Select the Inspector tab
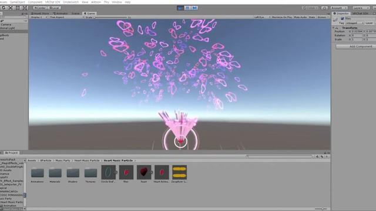Screen dimensions: 376x211 (x=341, y=13)
